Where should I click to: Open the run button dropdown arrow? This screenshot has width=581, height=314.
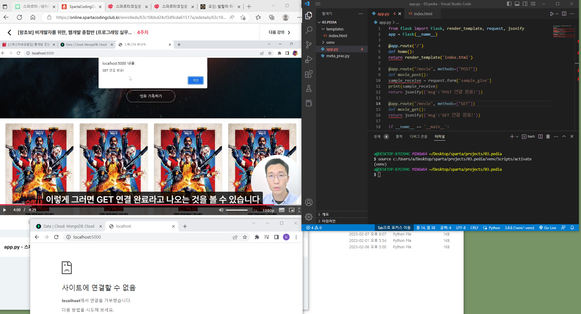(x=557, y=14)
